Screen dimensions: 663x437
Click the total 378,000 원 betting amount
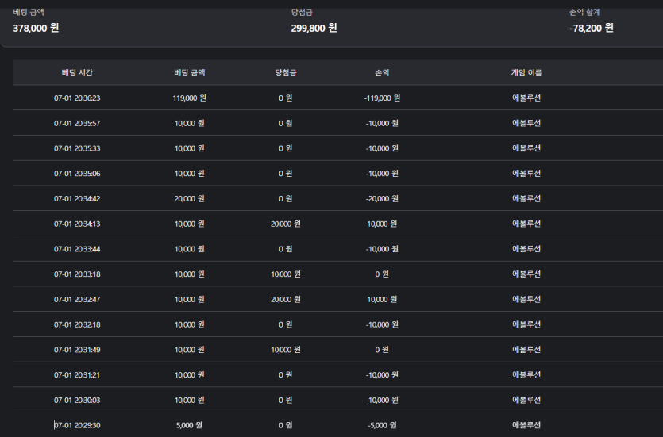[x=36, y=29]
